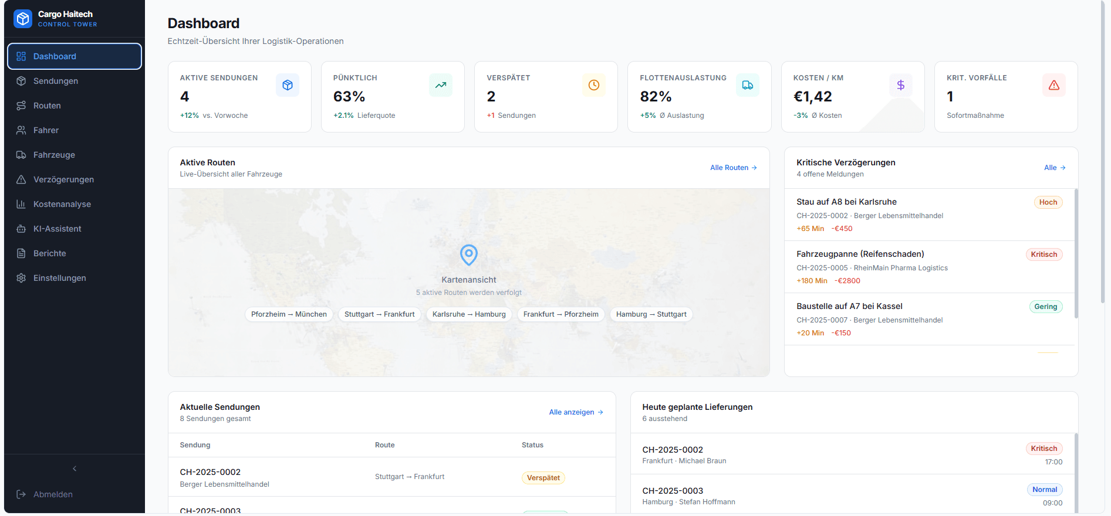Click the Kritische Verzögerungen list scrollbar
This screenshot has height=516, width=1111.
(x=1076, y=253)
